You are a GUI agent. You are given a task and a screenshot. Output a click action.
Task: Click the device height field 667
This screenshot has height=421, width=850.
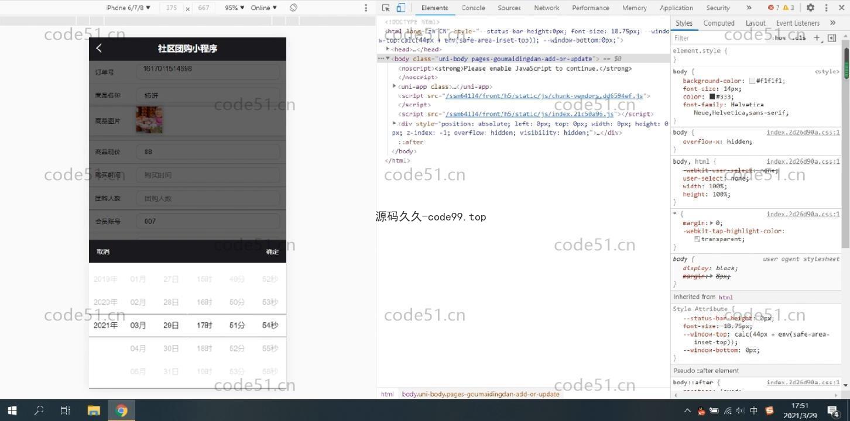pyautogui.click(x=204, y=8)
